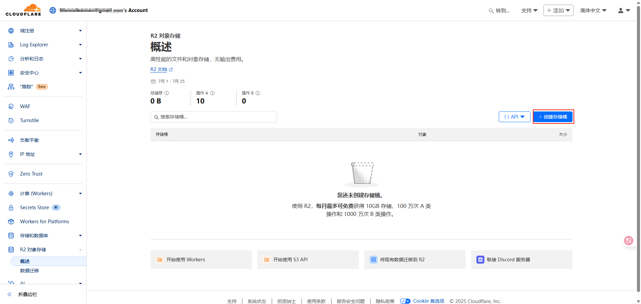Click the info icon beside 操作 B
This screenshot has width=641, height=304.
[258, 93]
